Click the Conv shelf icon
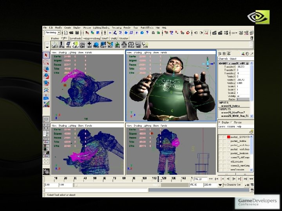This screenshot has width=282, height=211. 103,45
